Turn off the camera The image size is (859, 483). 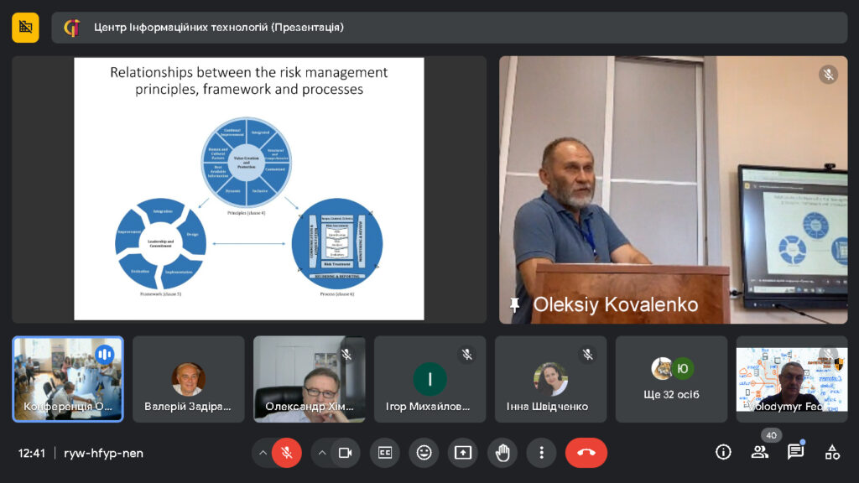point(345,453)
